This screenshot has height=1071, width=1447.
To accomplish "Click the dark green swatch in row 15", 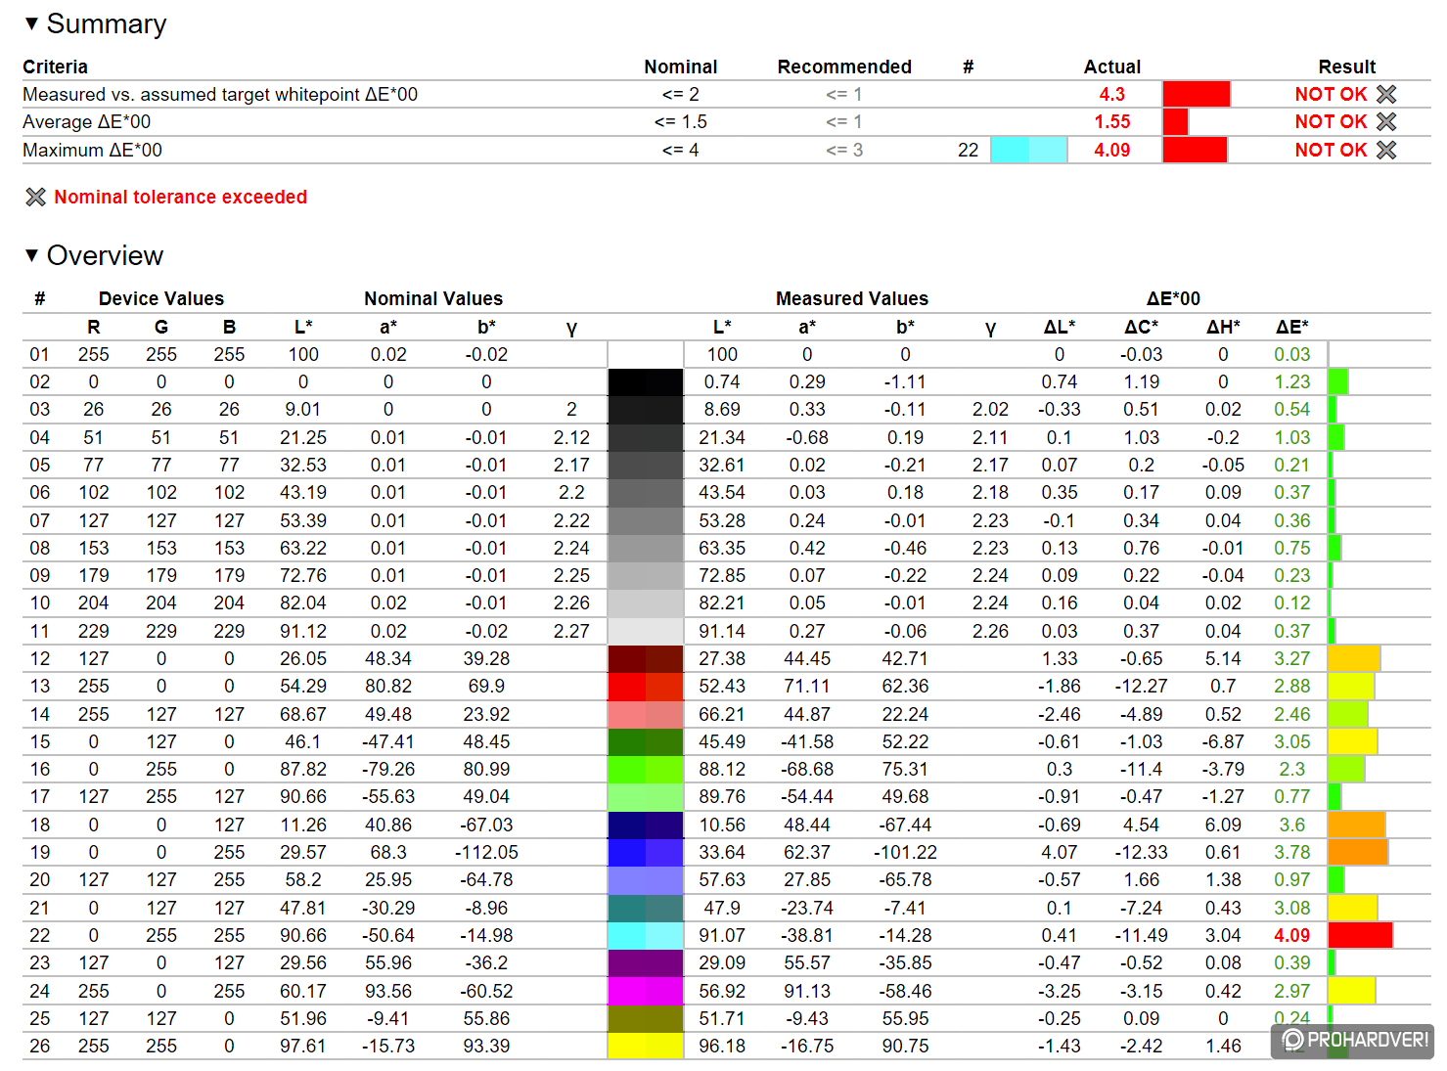I will pyautogui.click(x=646, y=741).
